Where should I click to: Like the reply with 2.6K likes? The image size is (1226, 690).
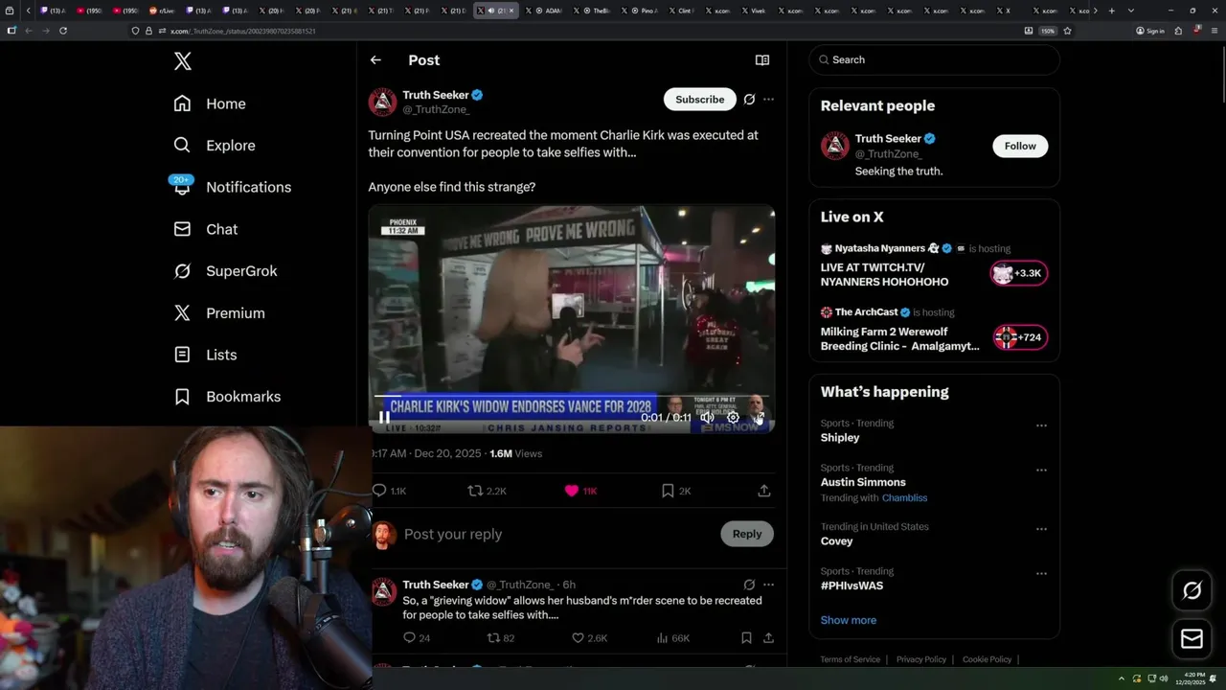(x=590, y=637)
